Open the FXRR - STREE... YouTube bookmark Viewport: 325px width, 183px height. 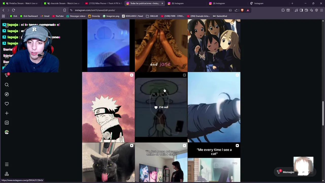(172, 16)
